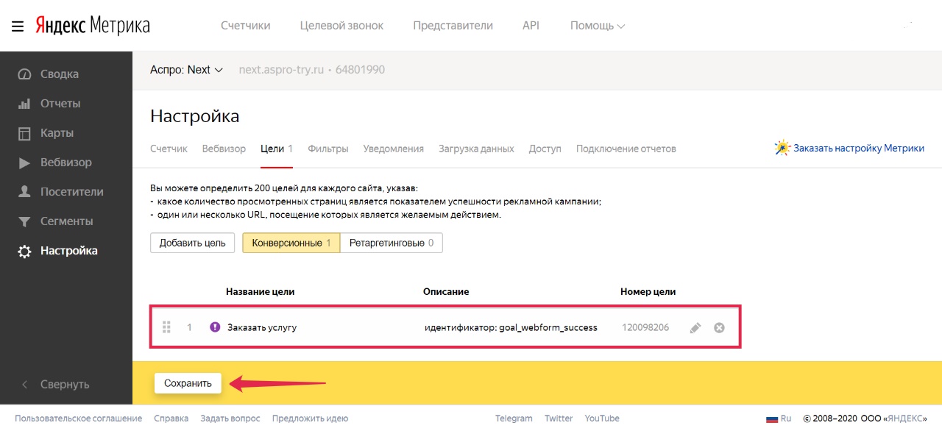Open the Twitter footer link
Image resolution: width=942 pixels, height=431 pixels.
point(559,418)
